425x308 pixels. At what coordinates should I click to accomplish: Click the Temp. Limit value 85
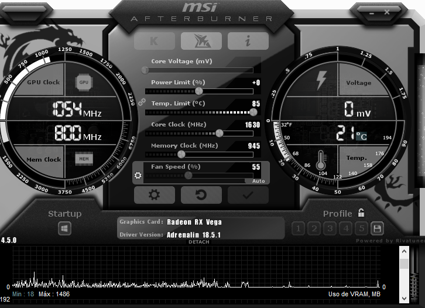click(x=256, y=104)
